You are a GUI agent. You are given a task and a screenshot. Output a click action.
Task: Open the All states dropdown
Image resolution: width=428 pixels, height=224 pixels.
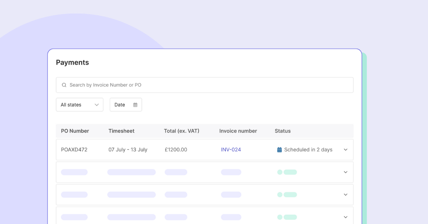point(80,105)
